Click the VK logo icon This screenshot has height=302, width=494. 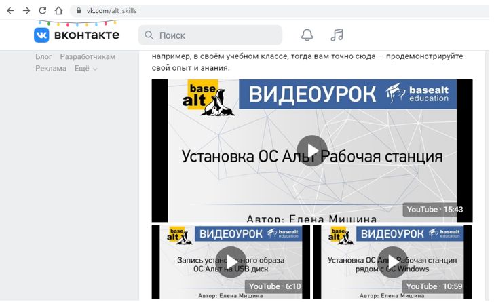tap(41, 35)
